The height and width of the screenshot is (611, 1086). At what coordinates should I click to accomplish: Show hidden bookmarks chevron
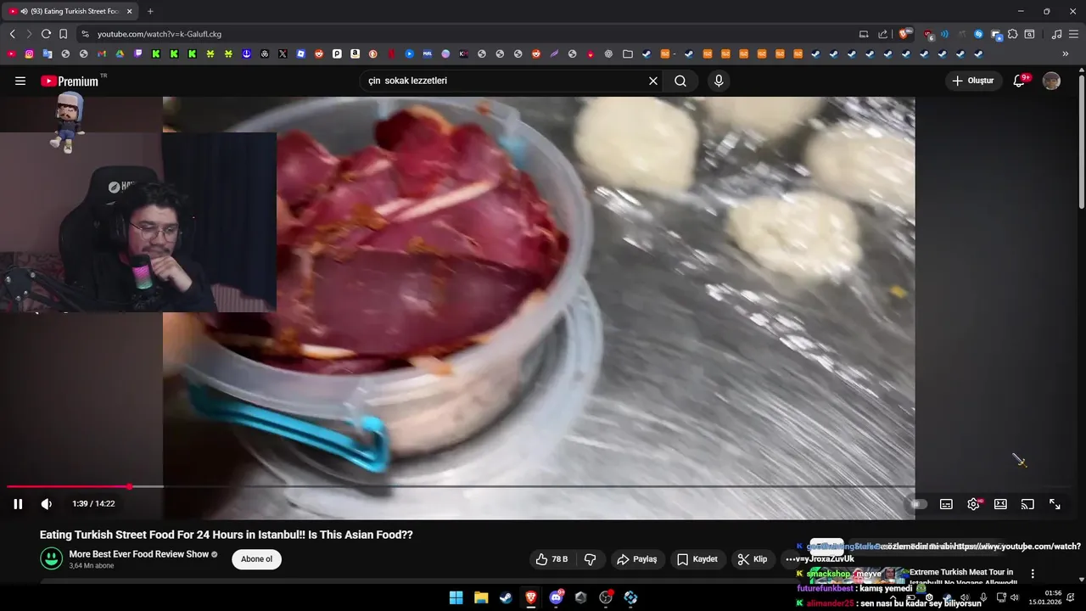1066,53
